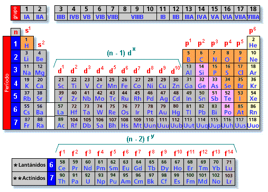Click the europium cell Eu

126,165
